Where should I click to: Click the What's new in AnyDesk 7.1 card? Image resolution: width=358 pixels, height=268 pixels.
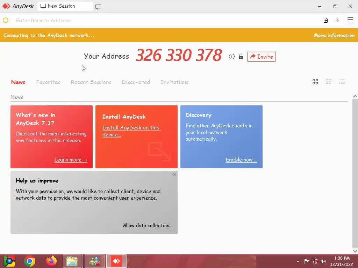52,137
